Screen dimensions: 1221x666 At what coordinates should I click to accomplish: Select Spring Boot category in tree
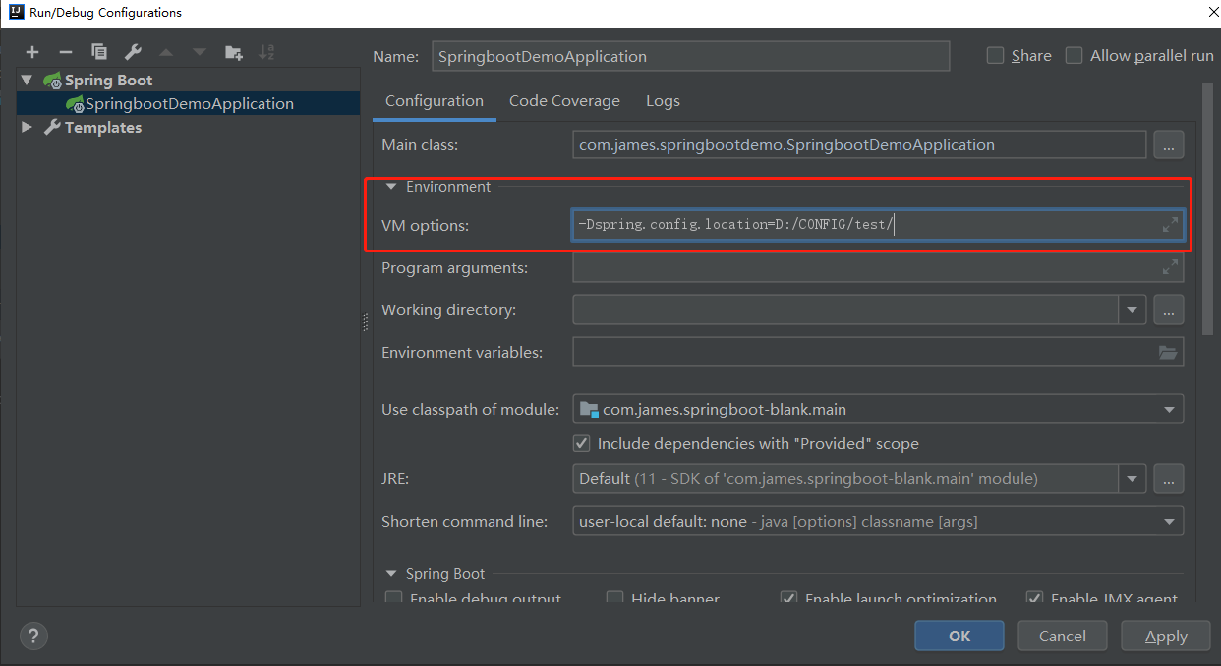[108, 80]
